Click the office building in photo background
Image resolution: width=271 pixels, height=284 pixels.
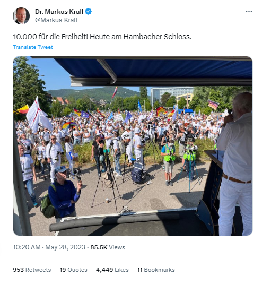171,95
